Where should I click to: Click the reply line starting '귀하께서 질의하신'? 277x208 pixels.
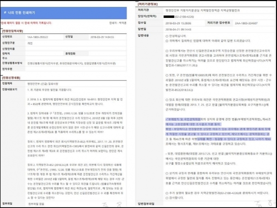click(x=208, y=41)
